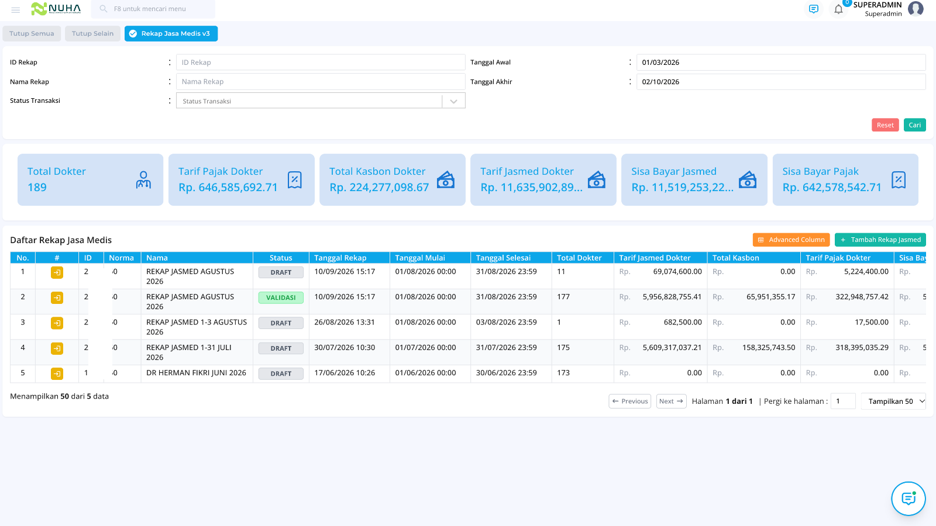The width and height of the screenshot is (936, 526).
Task: Click the F8 menu search box
Action: click(153, 9)
